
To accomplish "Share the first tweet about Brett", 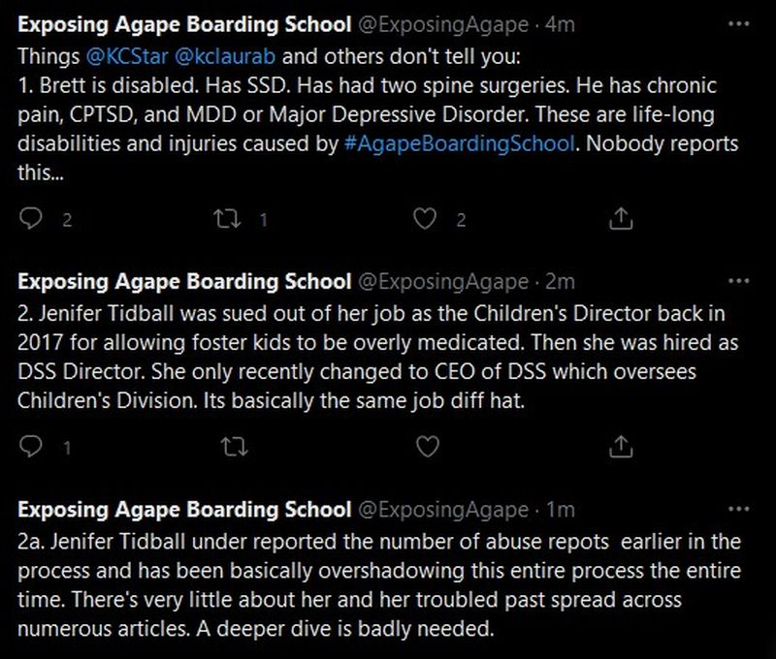I will (620, 219).
